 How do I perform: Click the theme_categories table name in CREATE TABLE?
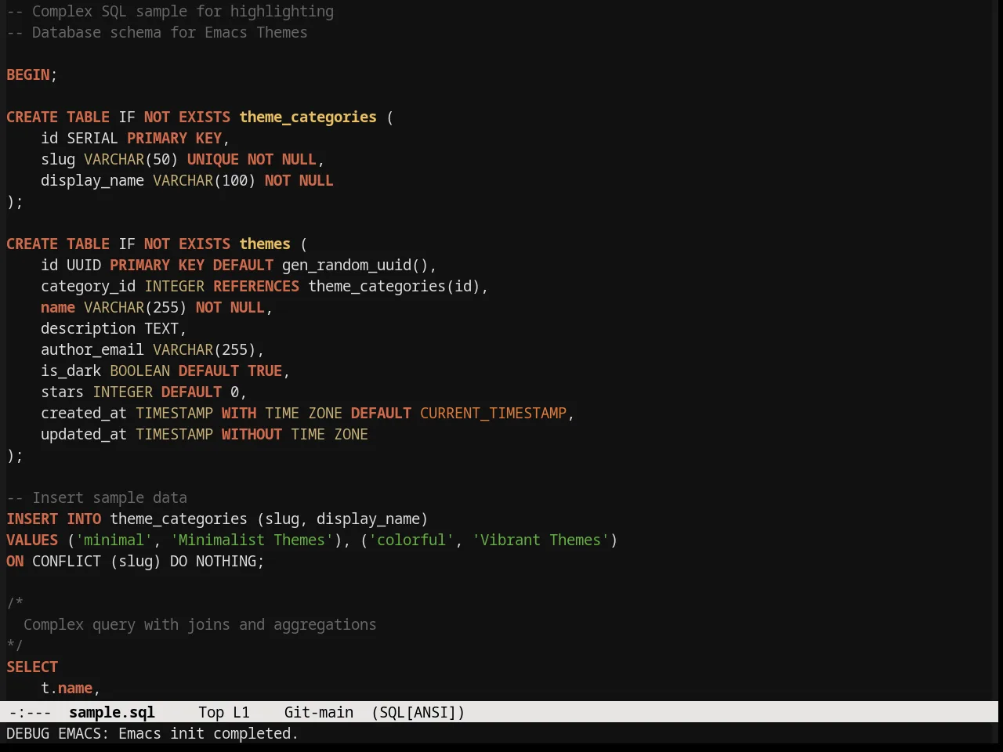point(308,117)
